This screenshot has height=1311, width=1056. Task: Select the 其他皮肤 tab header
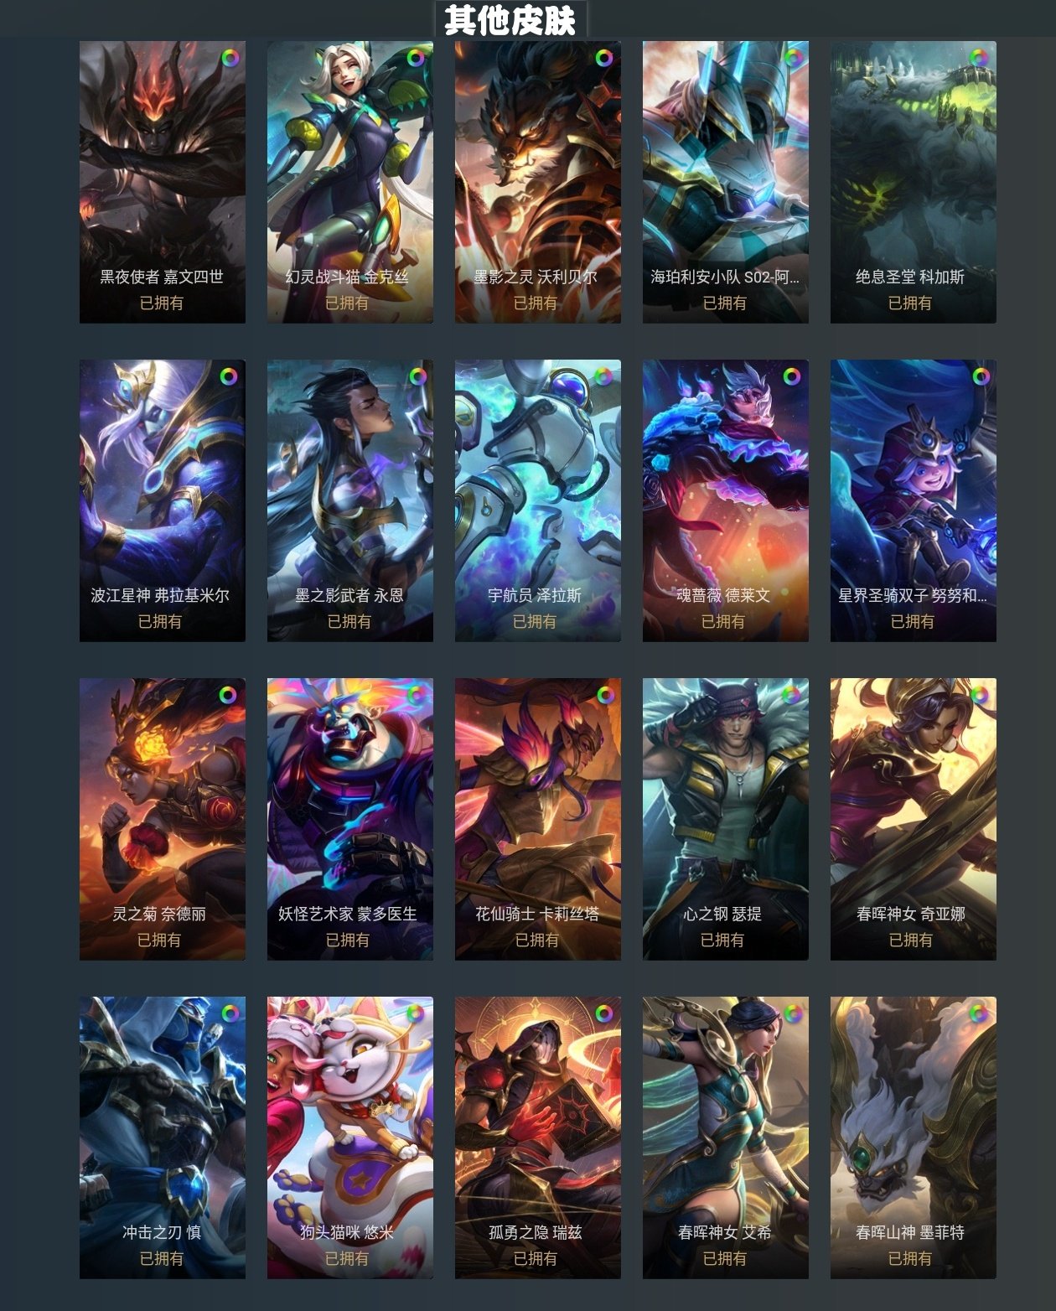(510, 19)
